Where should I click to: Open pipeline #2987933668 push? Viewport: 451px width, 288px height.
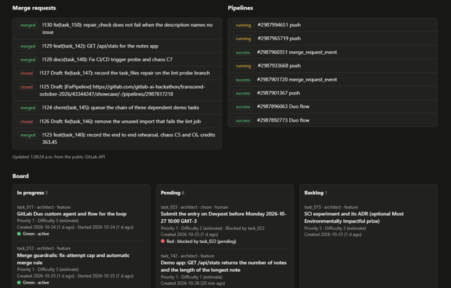[332, 66]
